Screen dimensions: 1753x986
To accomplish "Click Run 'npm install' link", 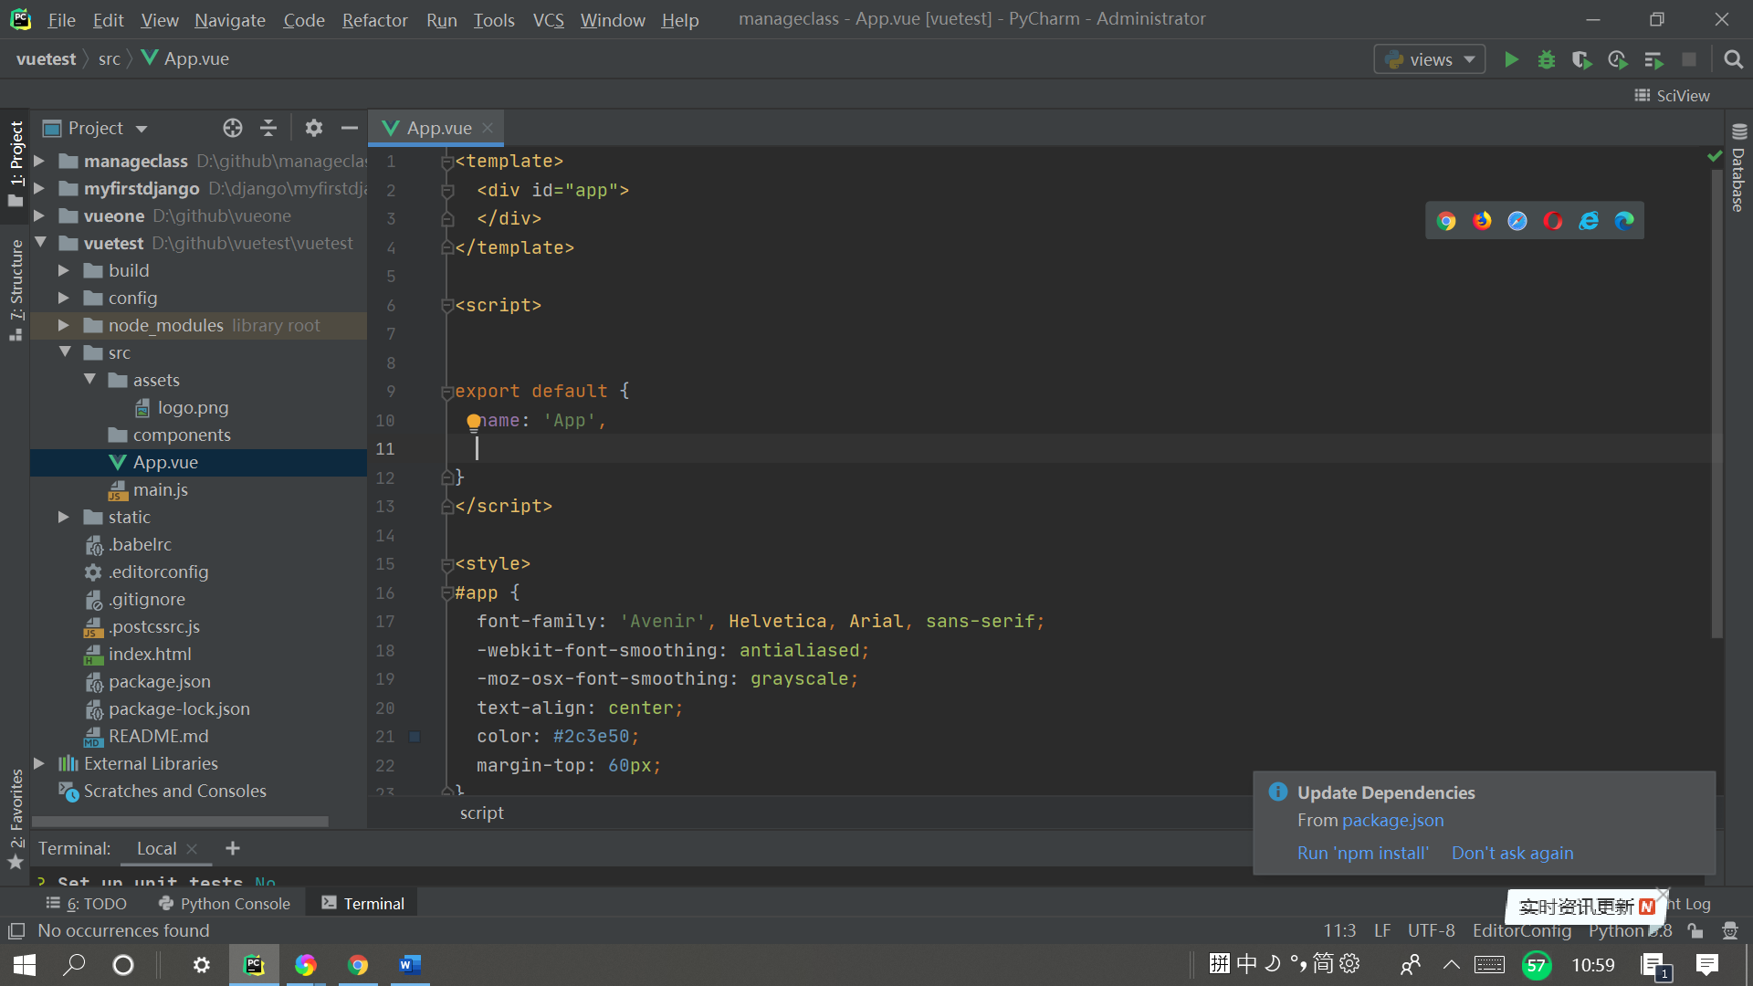I will [x=1362, y=853].
